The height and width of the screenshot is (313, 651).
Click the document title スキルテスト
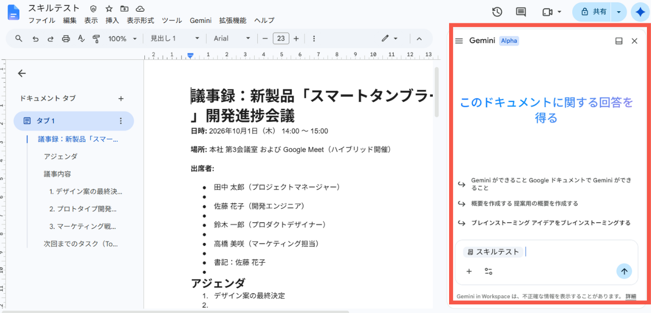click(54, 8)
